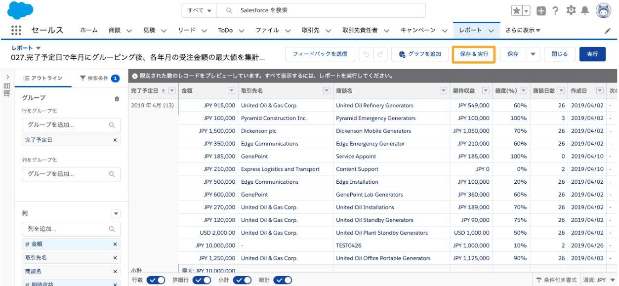The image size is (619, 286).
Task: Remove the 取引先名 column with its X
Action: click(x=115, y=258)
